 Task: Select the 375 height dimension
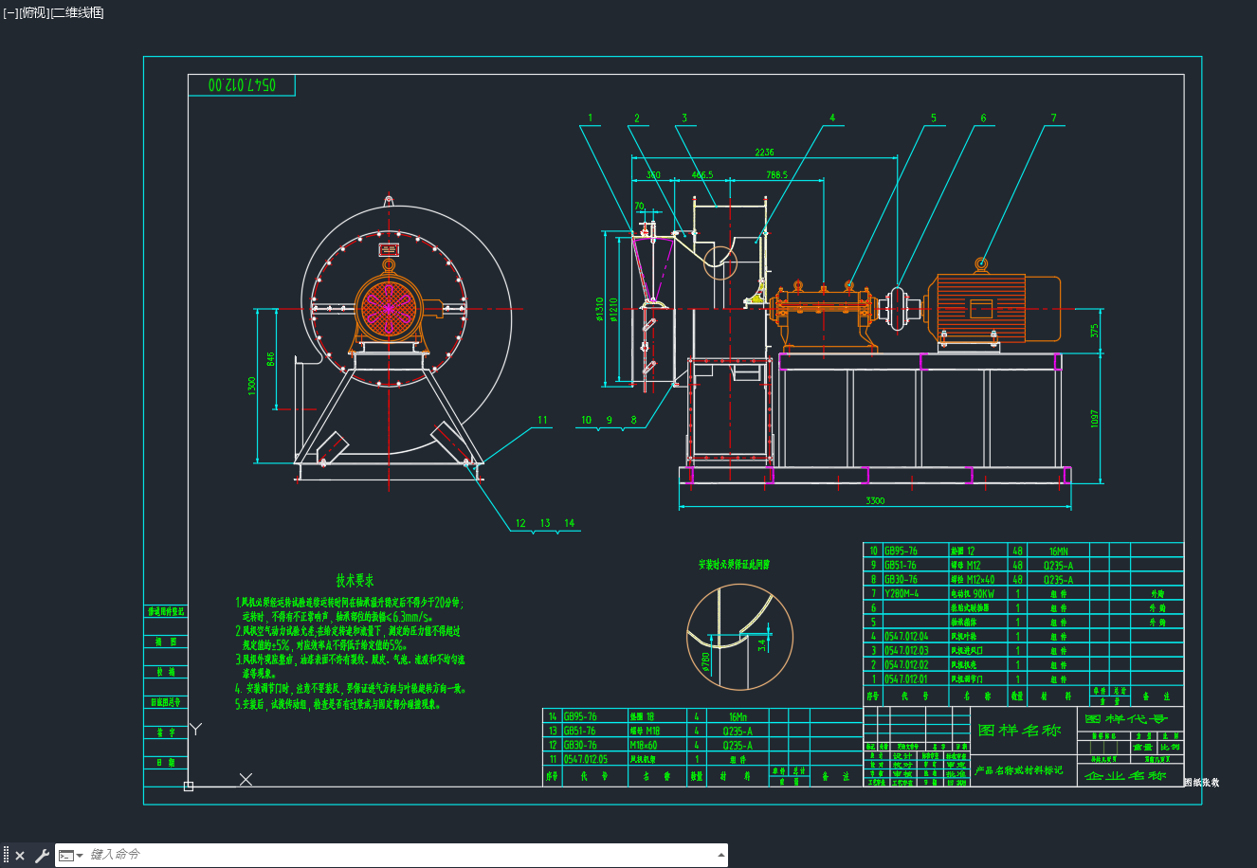coord(1095,331)
